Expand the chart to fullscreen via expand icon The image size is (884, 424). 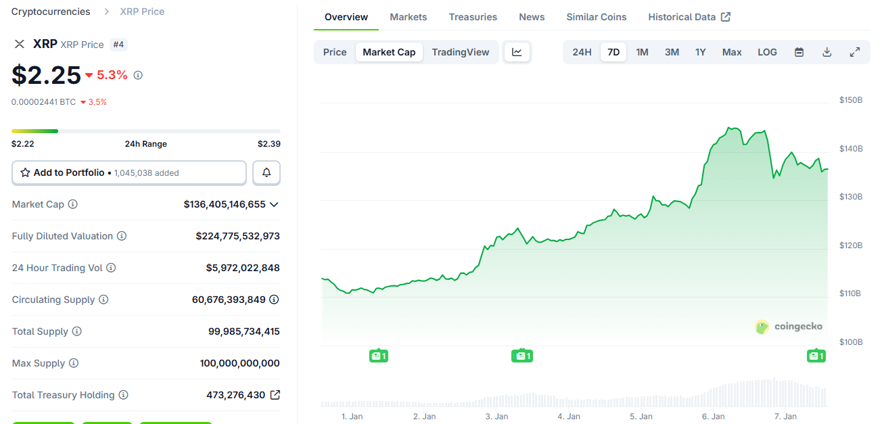[x=854, y=51]
